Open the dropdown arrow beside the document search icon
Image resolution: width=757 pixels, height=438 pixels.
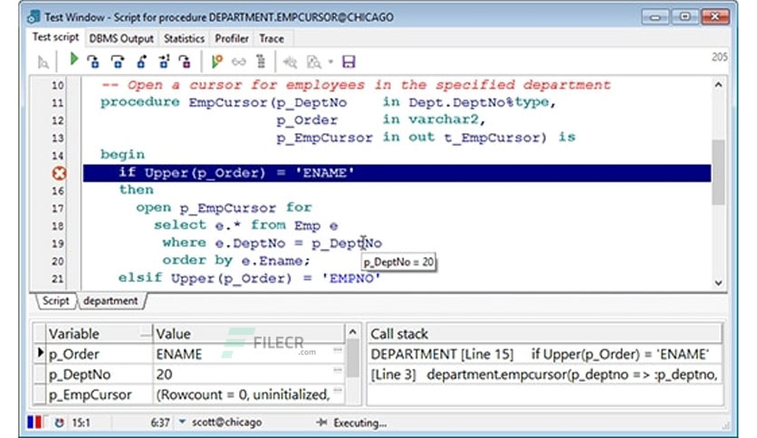click(x=331, y=62)
